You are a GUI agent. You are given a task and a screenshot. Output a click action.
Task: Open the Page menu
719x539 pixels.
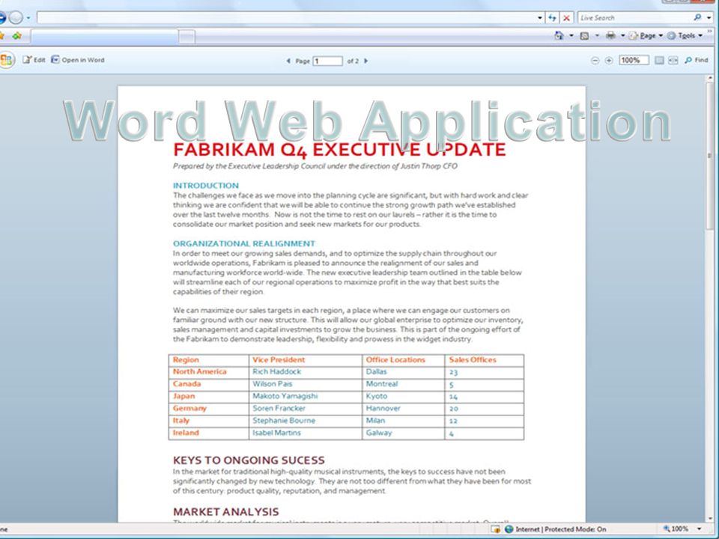point(646,35)
